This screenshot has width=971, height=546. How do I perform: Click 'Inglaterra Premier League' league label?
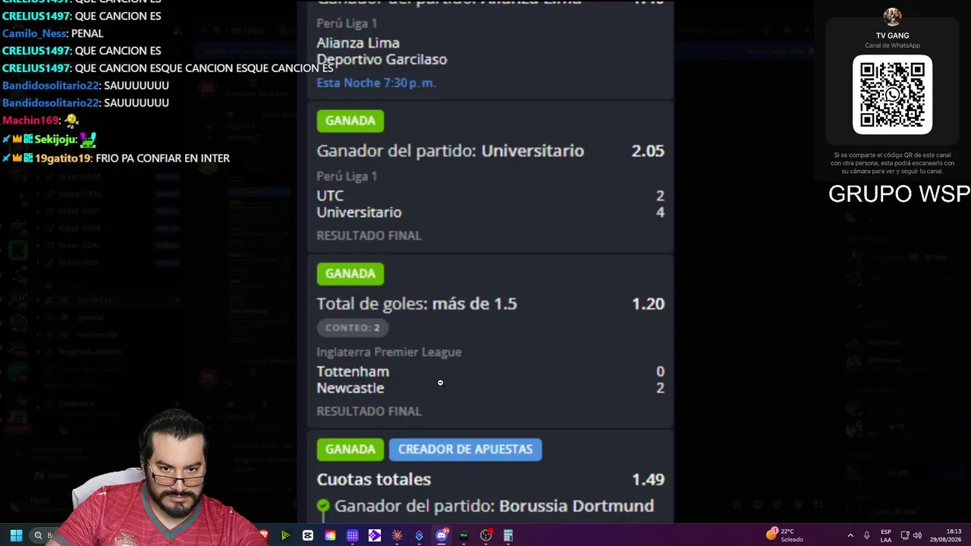coord(389,352)
